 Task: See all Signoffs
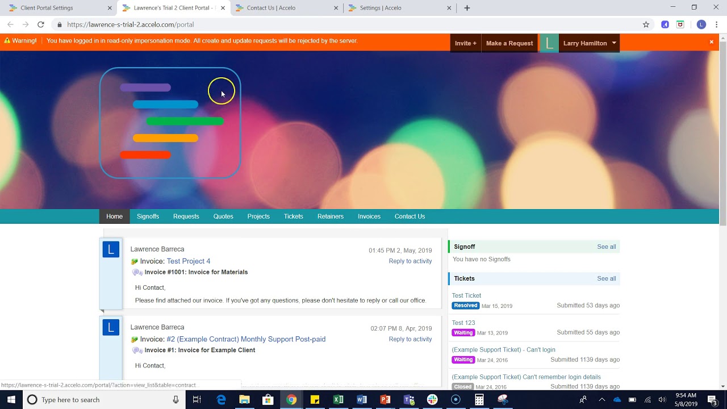click(607, 247)
